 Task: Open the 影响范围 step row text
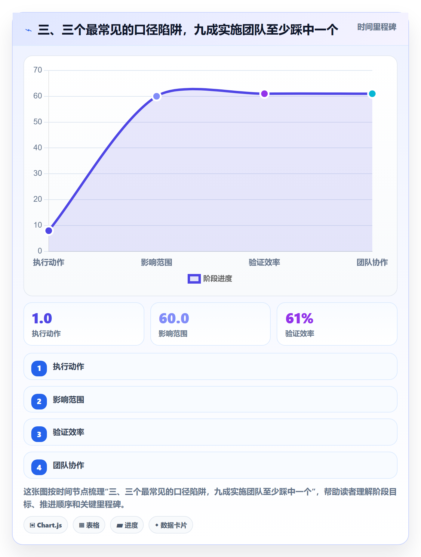pos(69,400)
